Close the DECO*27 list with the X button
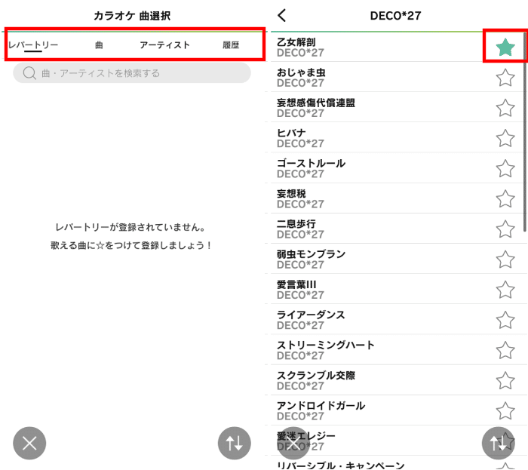Viewport: 528px width, 470px height. [x=293, y=444]
